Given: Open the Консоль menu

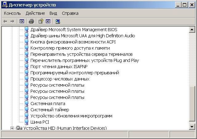Looking at the screenshot, I should tap(12, 13).
